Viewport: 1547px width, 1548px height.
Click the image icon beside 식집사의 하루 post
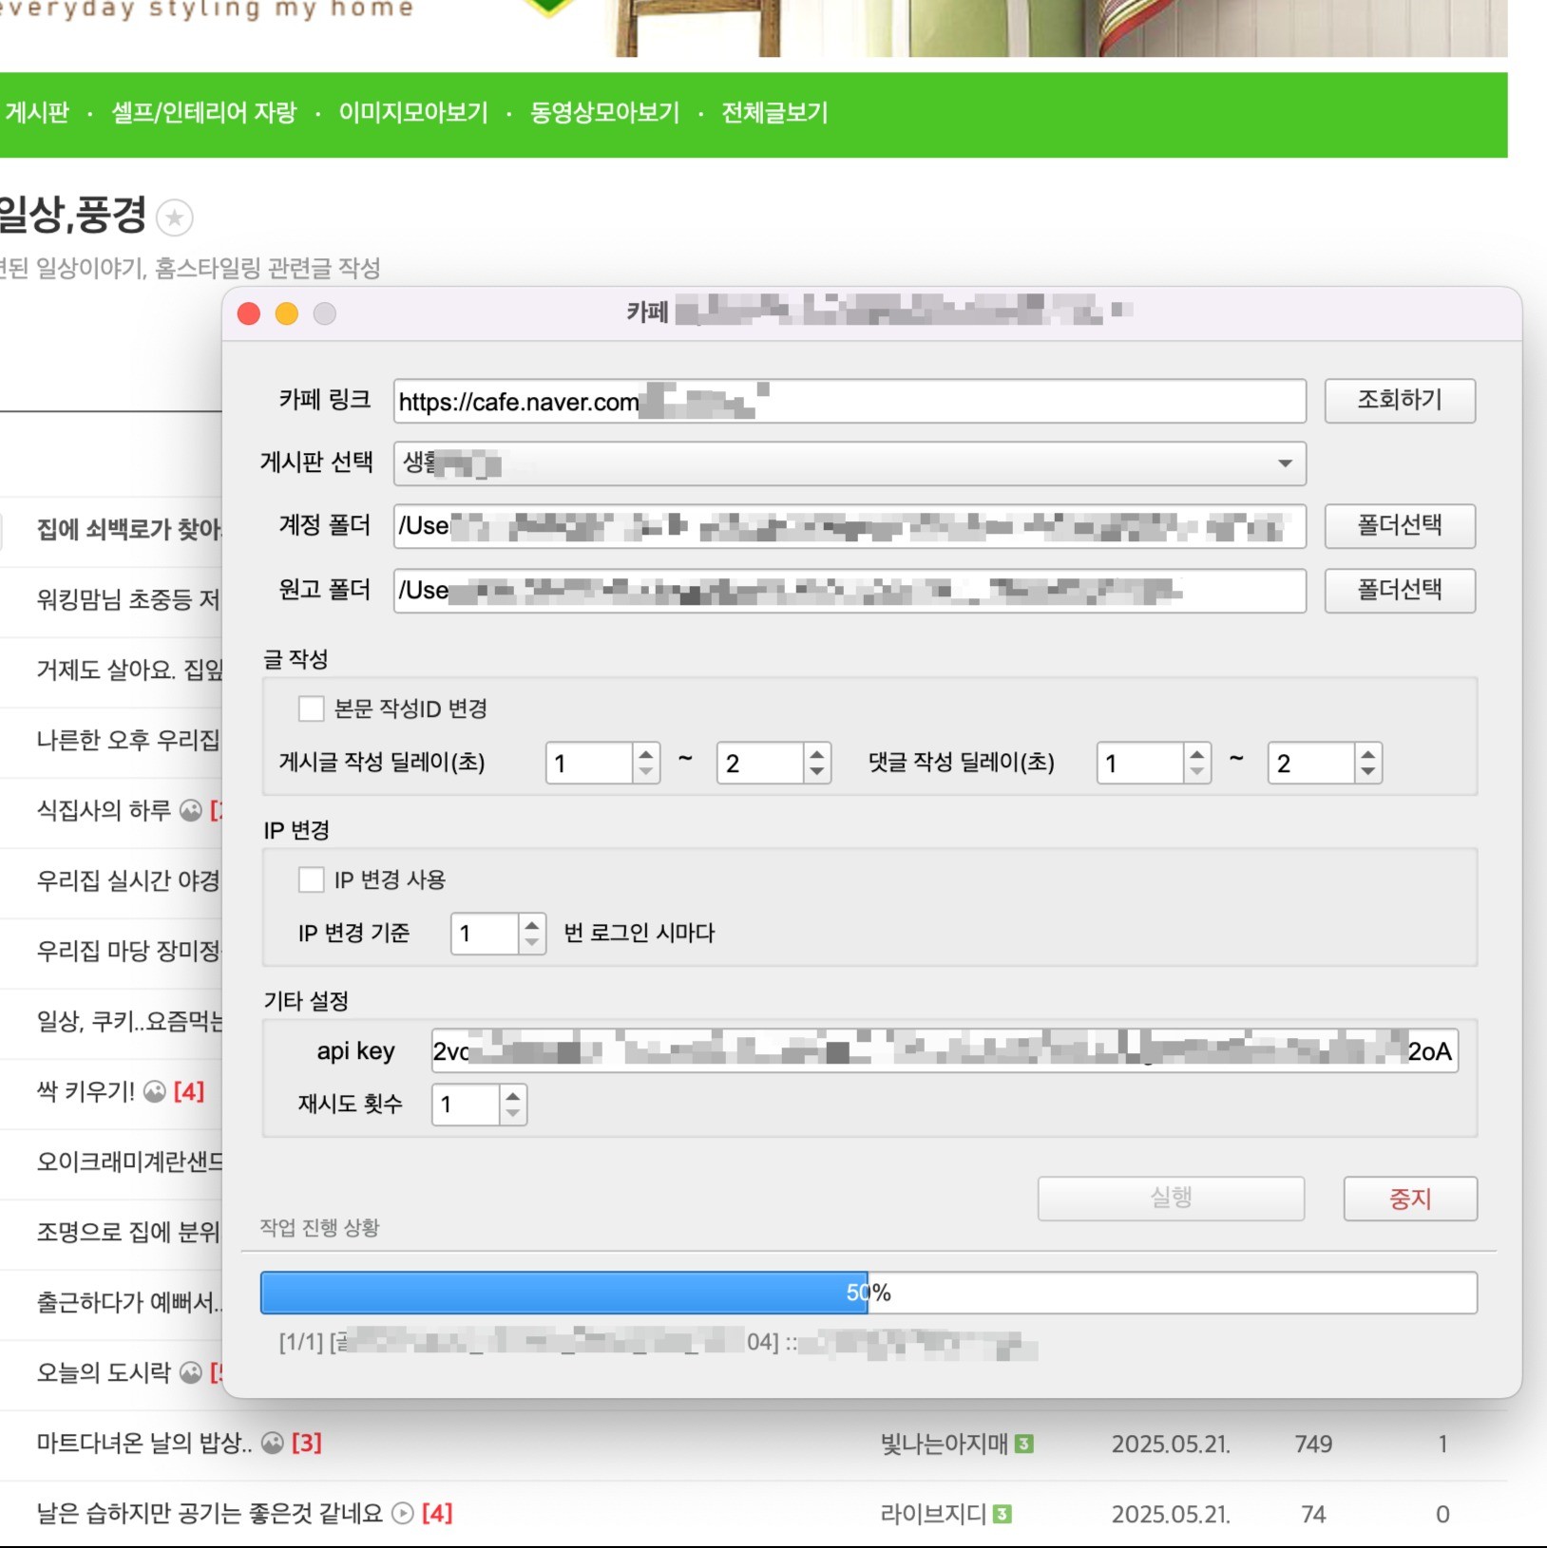coord(191,810)
